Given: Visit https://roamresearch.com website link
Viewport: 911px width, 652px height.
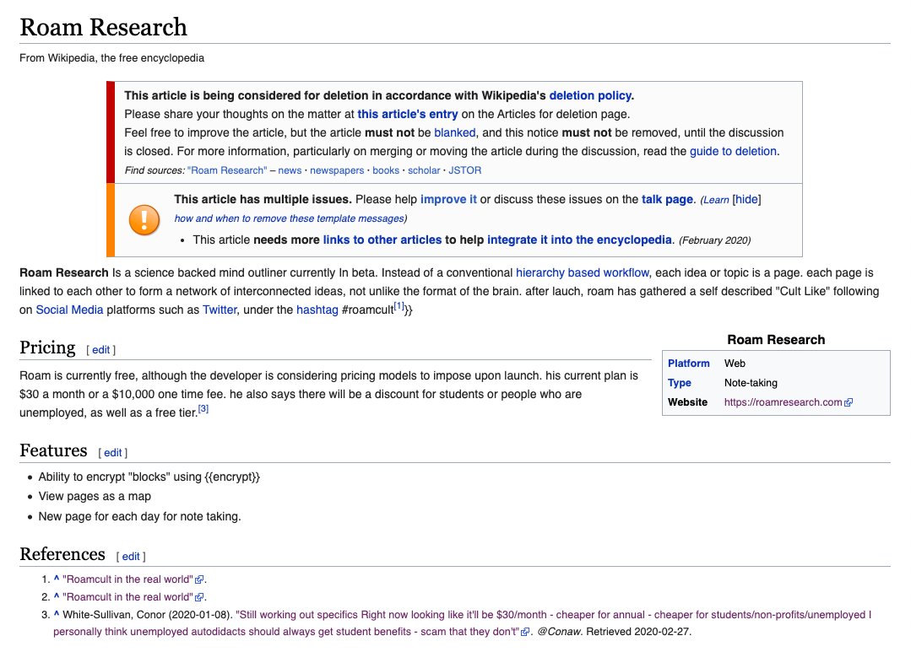Looking at the screenshot, I should tap(783, 402).
